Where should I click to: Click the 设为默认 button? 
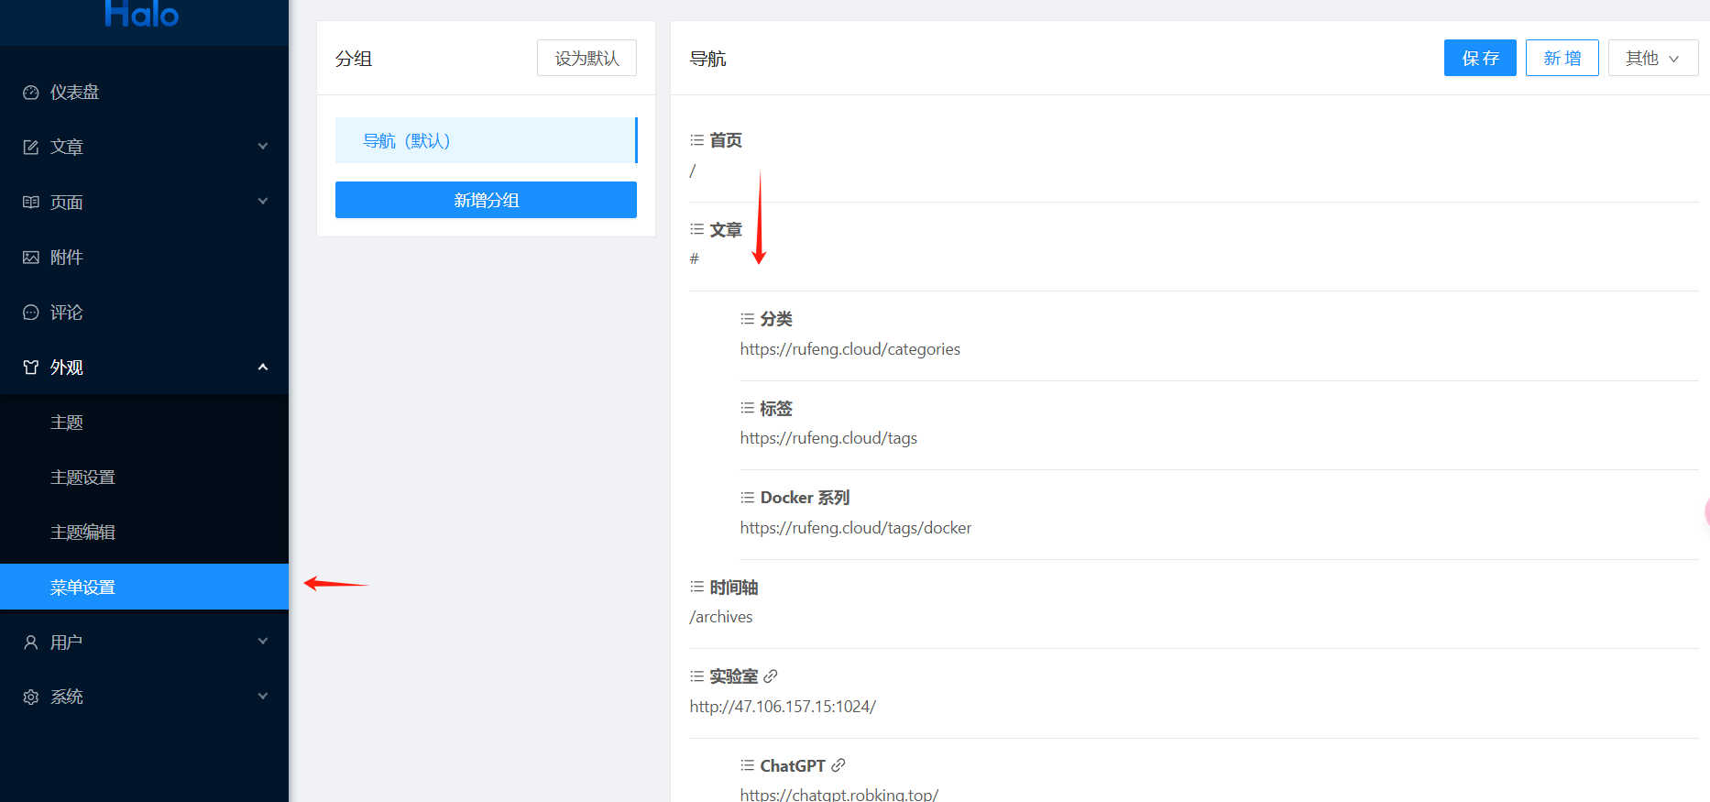(586, 58)
